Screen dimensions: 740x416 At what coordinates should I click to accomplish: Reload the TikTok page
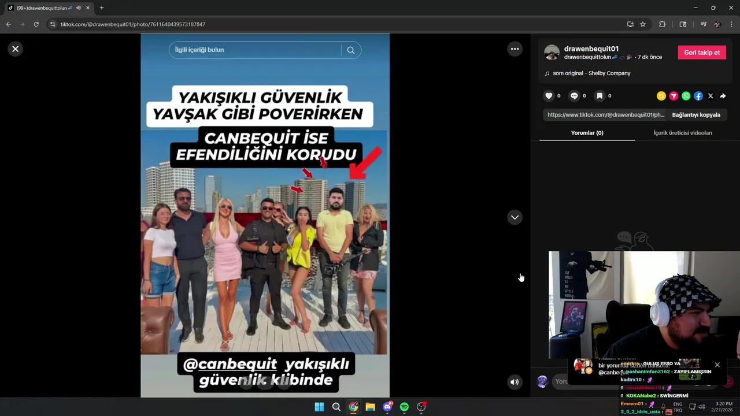[36, 24]
